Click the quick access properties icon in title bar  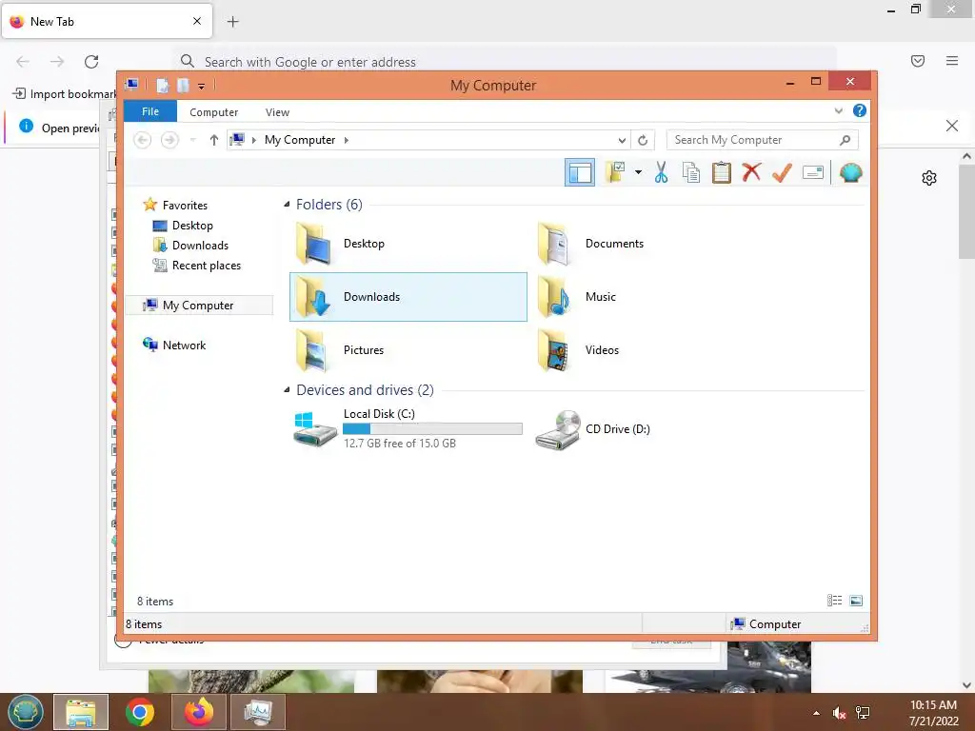click(162, 85)
